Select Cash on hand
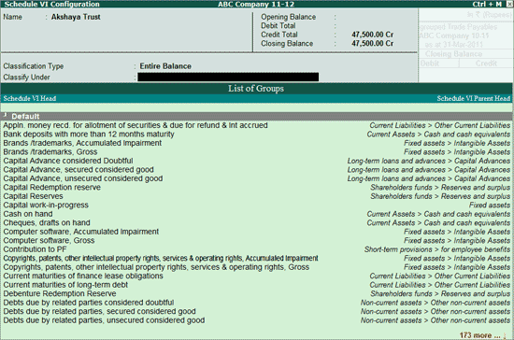514x340 pixels. pos(28,214)
